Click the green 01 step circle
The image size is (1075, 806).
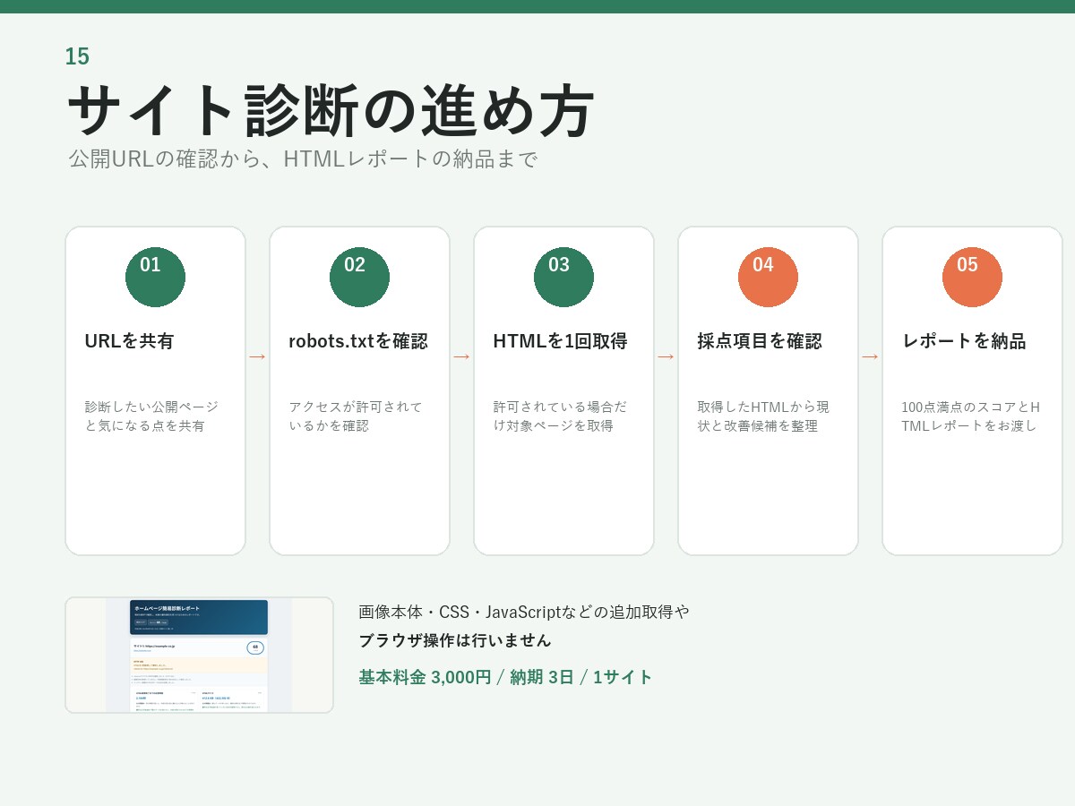tap(155, 277)
